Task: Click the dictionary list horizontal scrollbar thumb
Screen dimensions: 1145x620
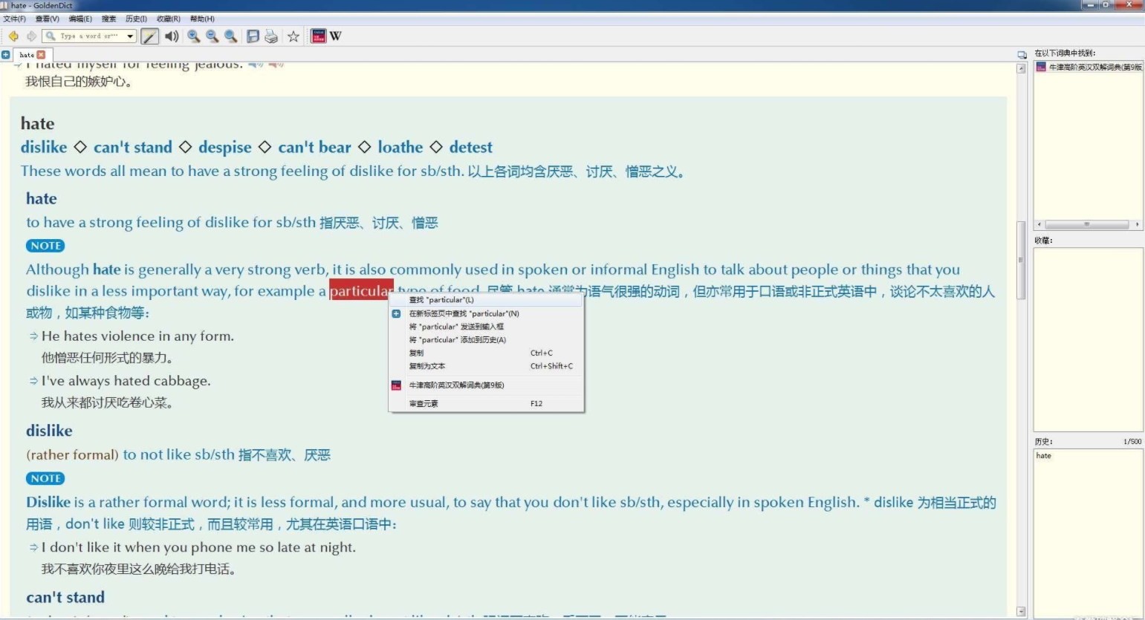Action: point(1086,224)
